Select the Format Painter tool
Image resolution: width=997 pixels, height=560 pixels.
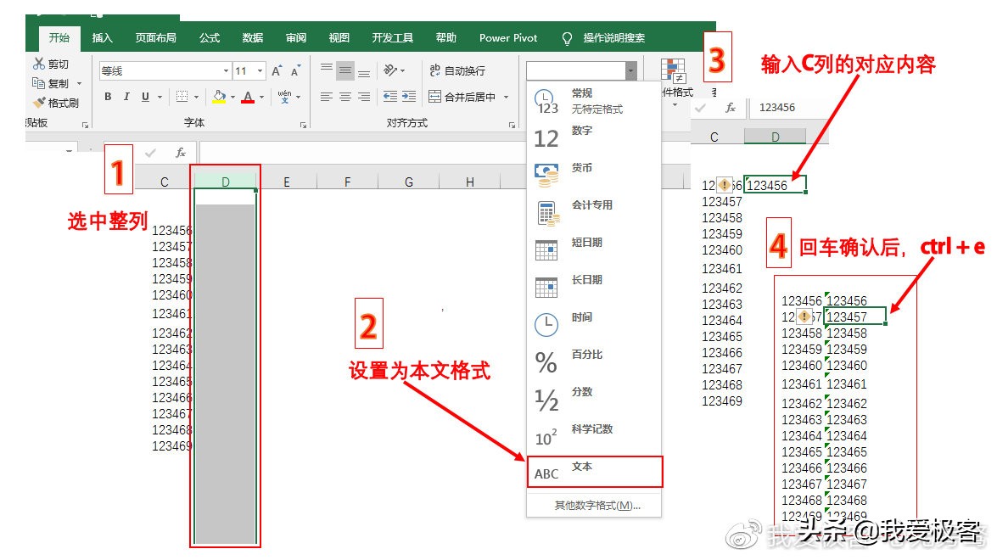[x=39, y=102]
